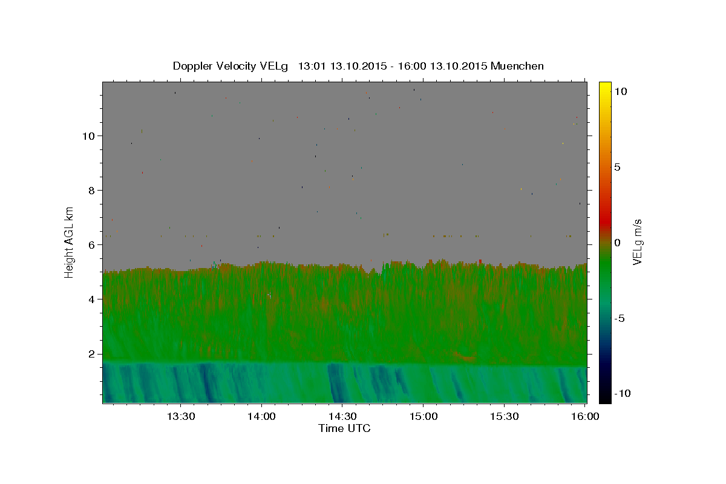
Task: Click the small red spot near 15:20 cloud top
Action: (x=480, y=261)
